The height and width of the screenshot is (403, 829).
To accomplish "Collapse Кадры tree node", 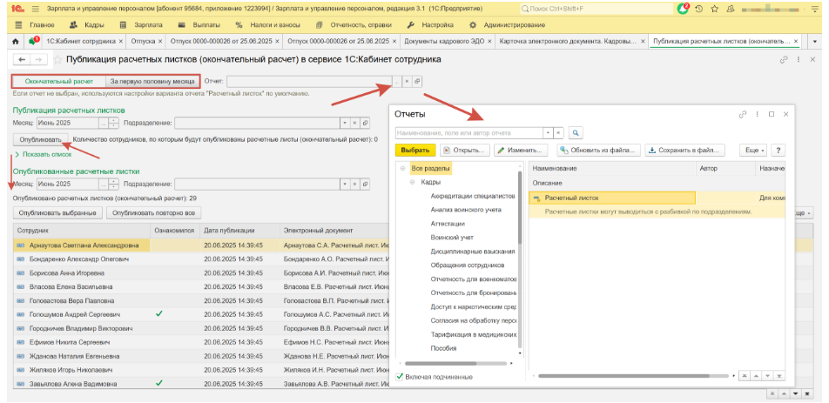I will pyautogui.click(x=413, y=182).
